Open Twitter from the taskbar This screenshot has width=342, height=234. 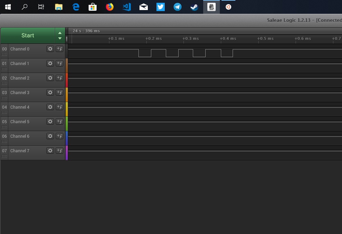coord(161,7)
